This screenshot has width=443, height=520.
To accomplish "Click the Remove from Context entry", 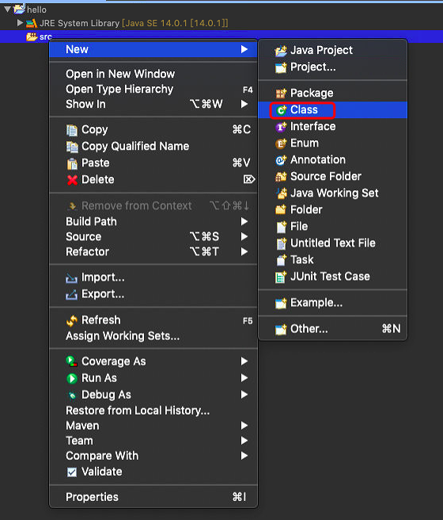I will pyautogui.click(x=153, y=206).
